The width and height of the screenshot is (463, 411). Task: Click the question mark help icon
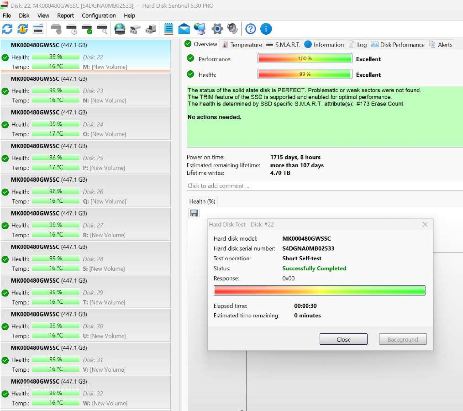(250, 29)
